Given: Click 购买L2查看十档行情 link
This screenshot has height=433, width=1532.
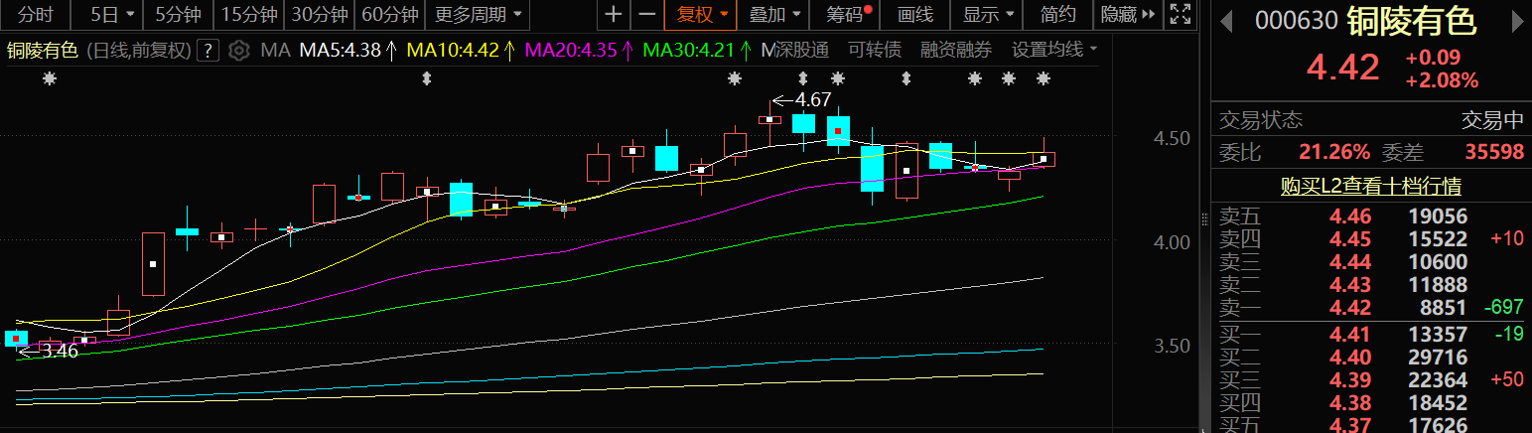Looking at the screenshot, I should click(1370, 186).
